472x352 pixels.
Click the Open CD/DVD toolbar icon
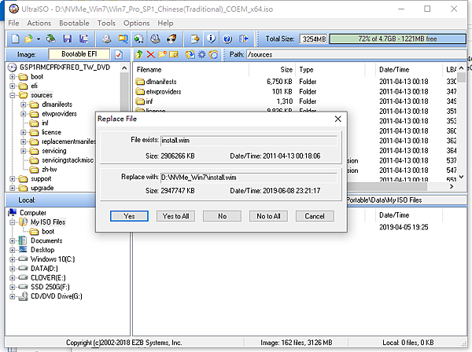(50, 38)
